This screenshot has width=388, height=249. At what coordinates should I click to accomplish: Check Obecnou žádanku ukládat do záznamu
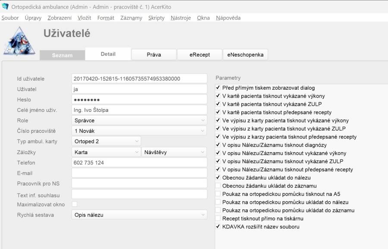(x=218, y=186)
